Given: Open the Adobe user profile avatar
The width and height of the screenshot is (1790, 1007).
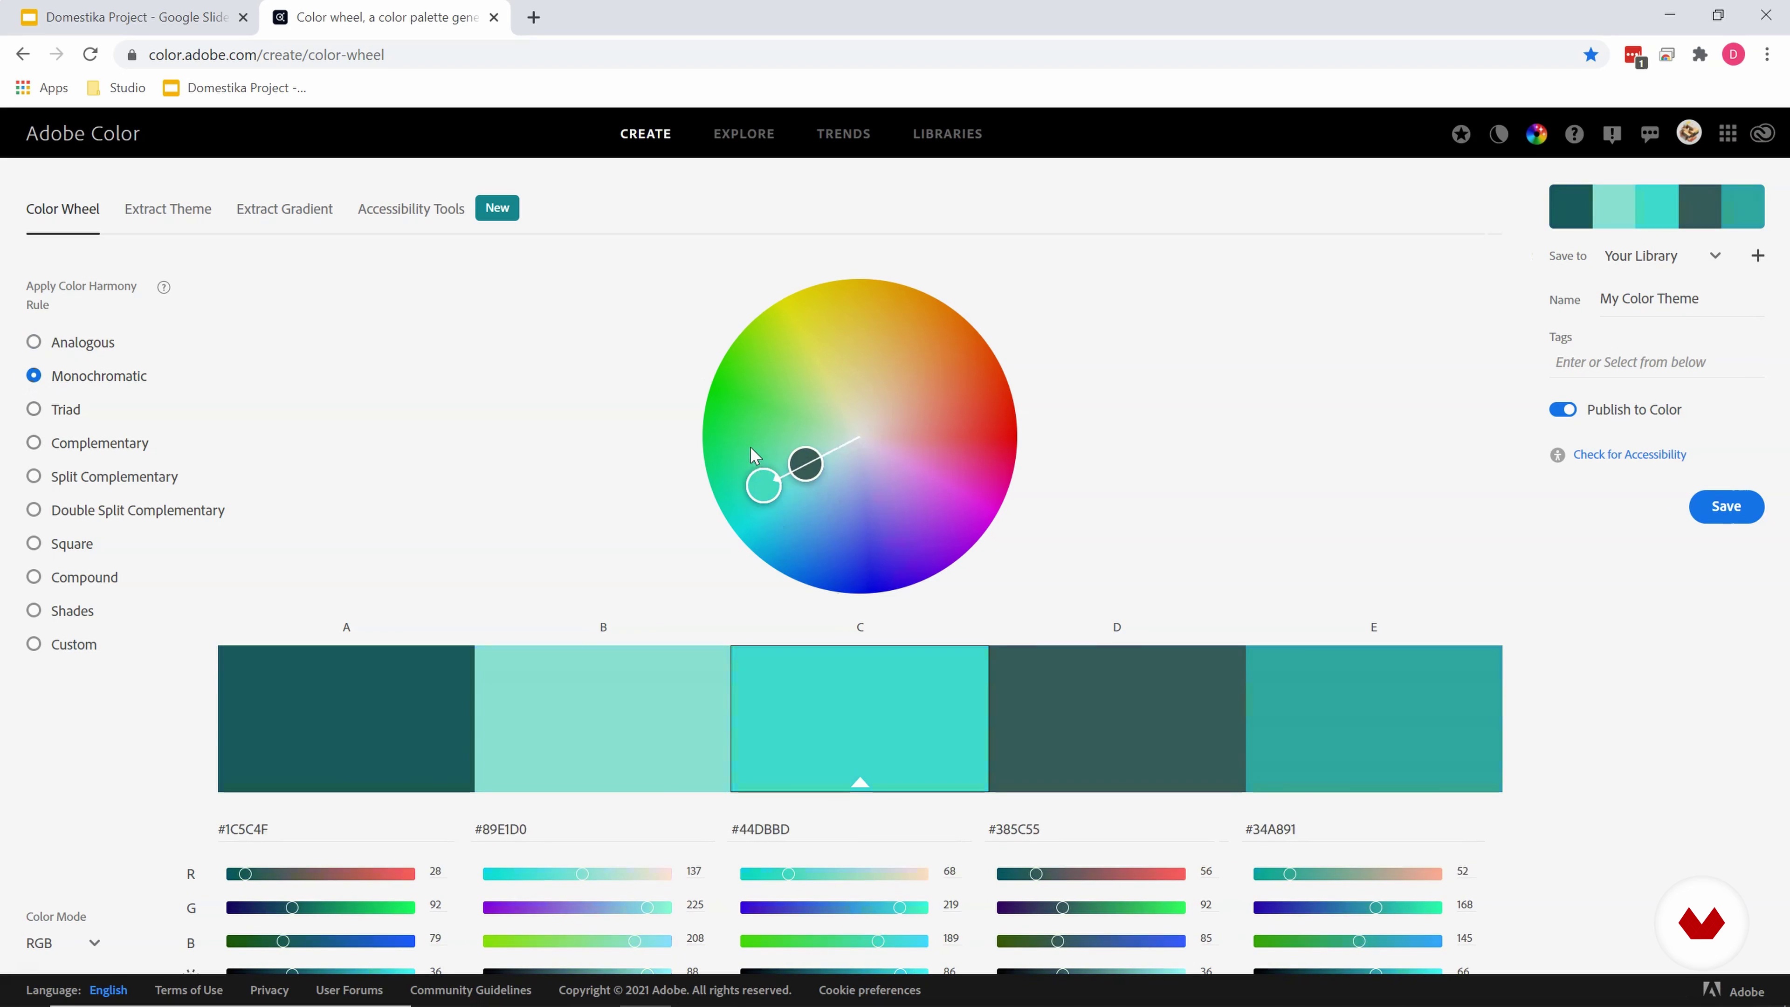Looking at the screenshot, I should [x=1689, y=133].
